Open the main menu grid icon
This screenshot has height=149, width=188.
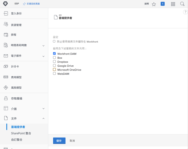(173, 4)
